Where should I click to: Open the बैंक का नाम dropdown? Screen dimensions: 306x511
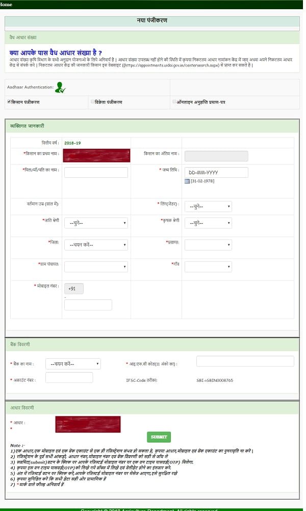click(73, 364)
